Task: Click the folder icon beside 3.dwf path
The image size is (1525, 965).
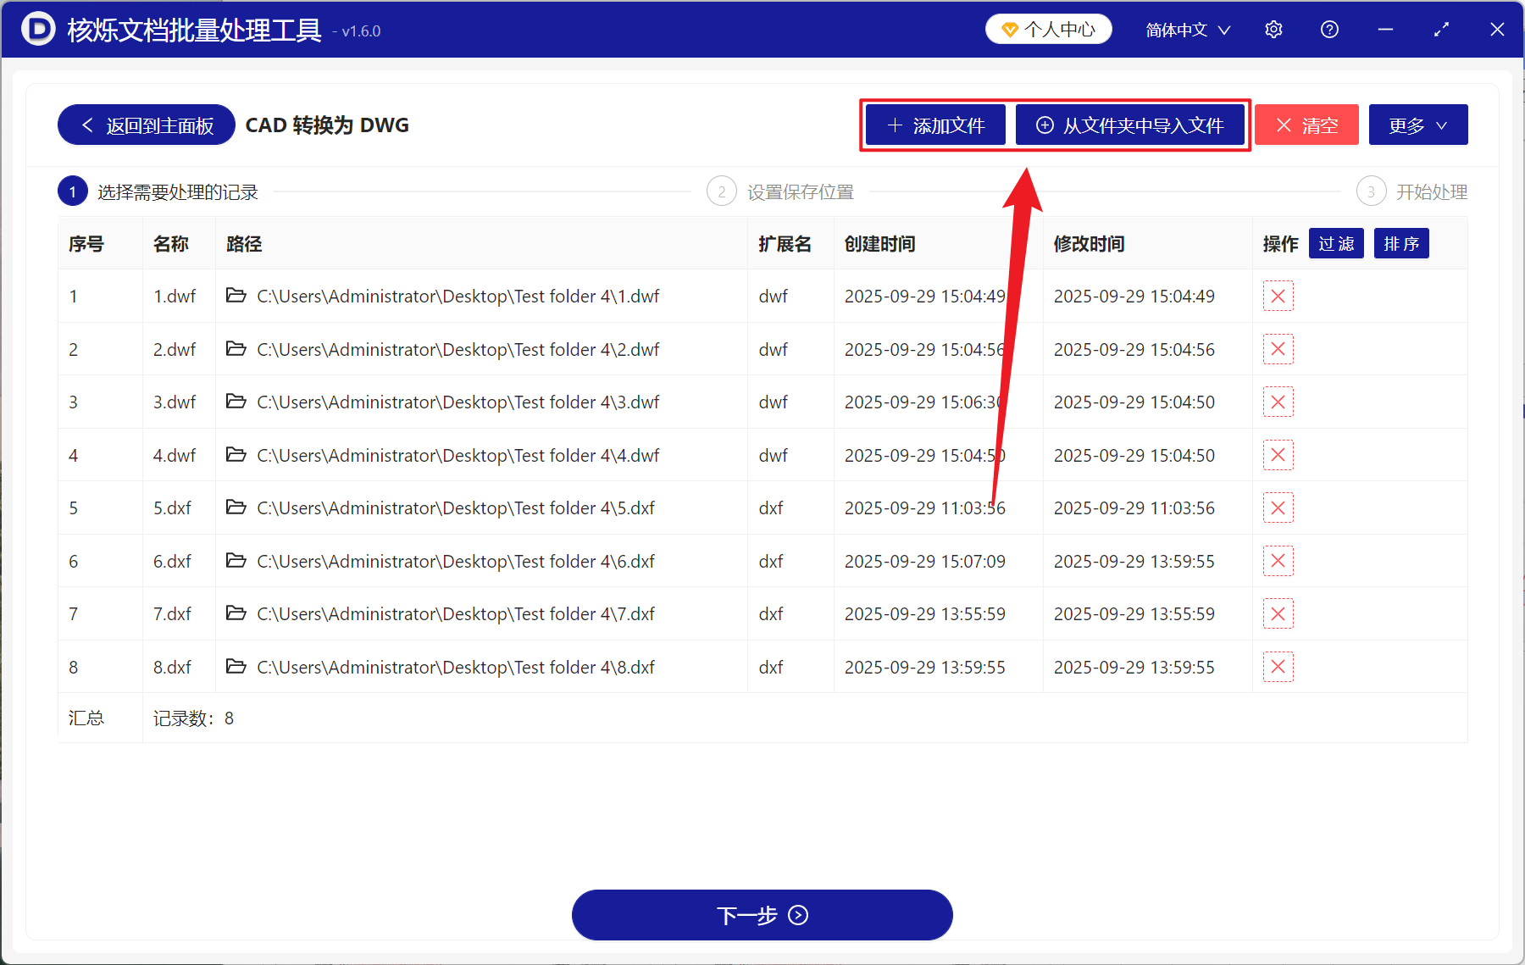Action: 236,402
